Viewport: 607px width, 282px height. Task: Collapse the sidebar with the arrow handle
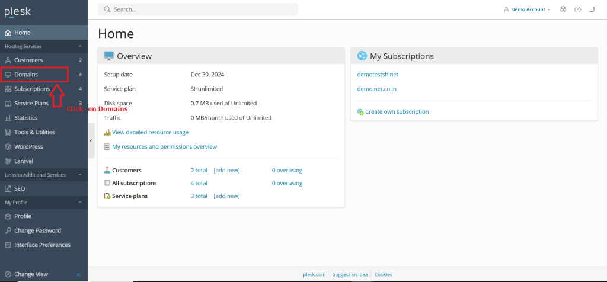91,141
